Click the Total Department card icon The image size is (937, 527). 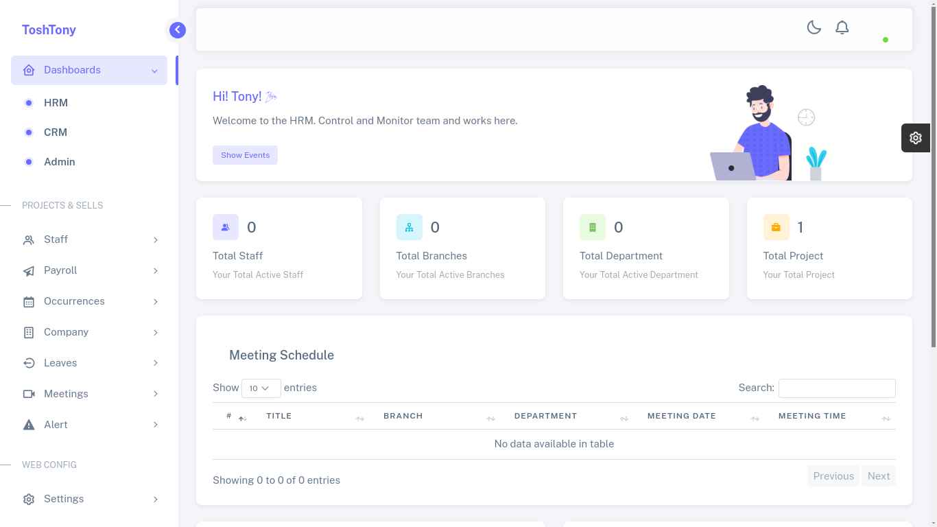[592, 227]
